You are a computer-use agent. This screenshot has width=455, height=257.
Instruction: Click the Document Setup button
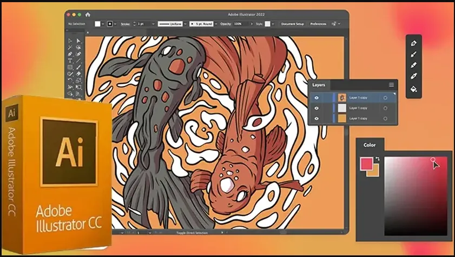tap(293, 24)
